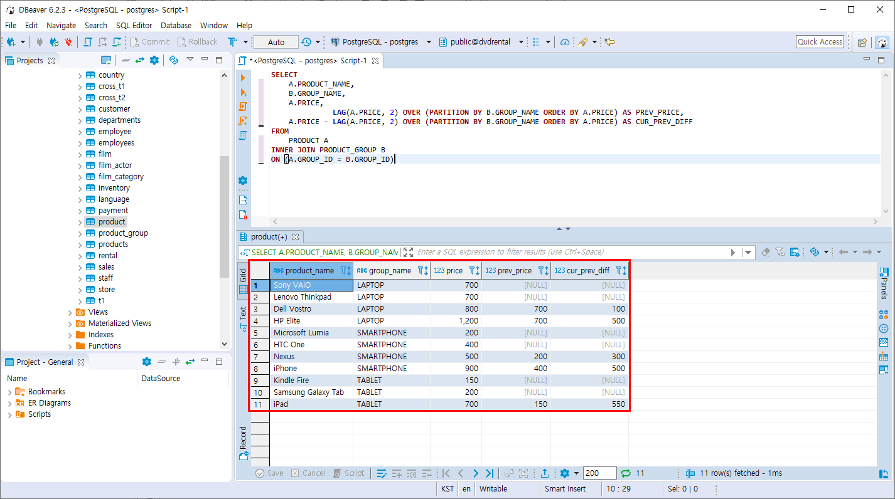Viewport: 895px width, 499px height.
Task: Expand the Views folder in tree
Action: point(71,312)
